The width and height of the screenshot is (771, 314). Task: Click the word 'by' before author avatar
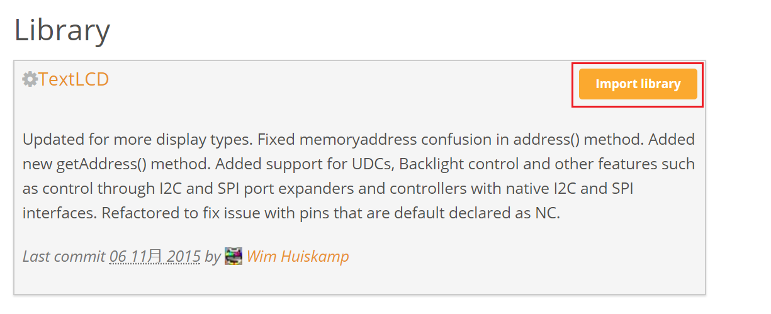pyautogui.click(x=213, y=257)
